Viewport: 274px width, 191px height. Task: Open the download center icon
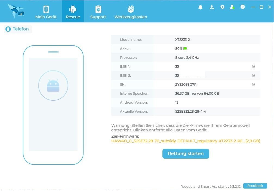212,7
